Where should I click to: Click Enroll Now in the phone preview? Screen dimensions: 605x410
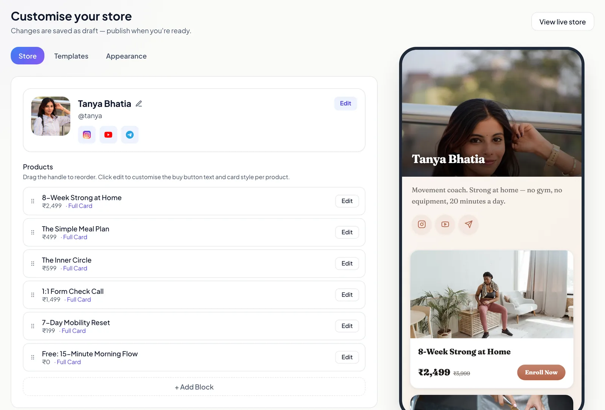(541, 372)
